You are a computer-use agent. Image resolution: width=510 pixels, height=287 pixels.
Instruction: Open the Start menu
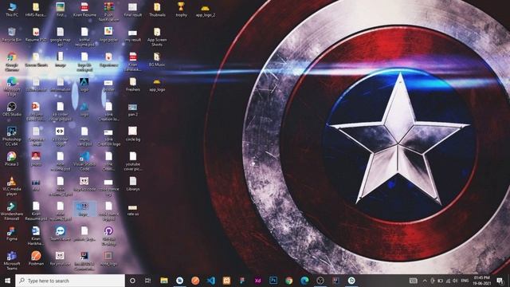point(7,281)
